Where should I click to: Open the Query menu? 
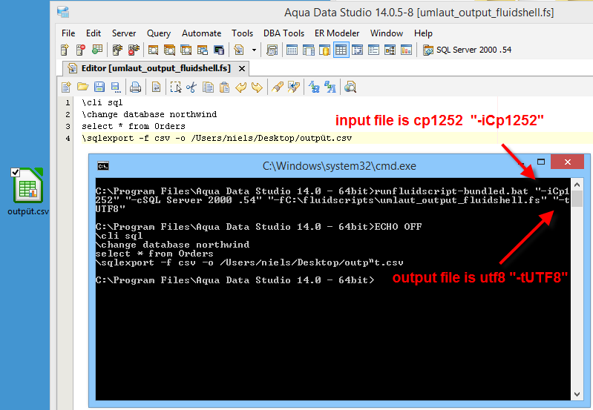159,33
